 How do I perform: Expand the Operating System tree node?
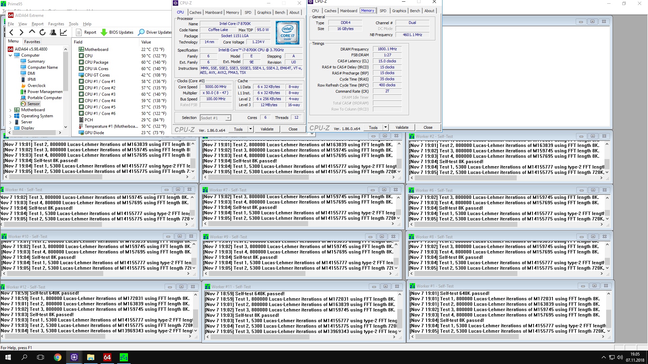pyautogui.click(x=10, y=116)
